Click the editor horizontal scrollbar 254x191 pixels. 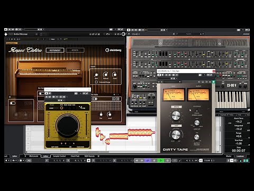pos(94,152)
